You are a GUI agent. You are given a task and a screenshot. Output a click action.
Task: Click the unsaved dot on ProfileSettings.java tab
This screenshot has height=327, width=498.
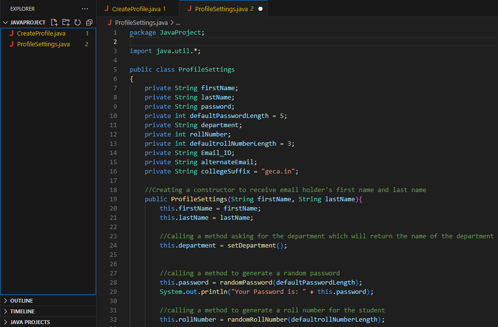click(x=260, y=9)
